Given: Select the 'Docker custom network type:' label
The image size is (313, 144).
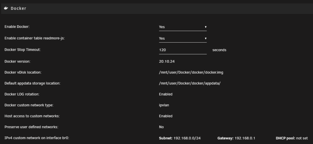Looking at the screenshot, I should (x=29, y=105).
